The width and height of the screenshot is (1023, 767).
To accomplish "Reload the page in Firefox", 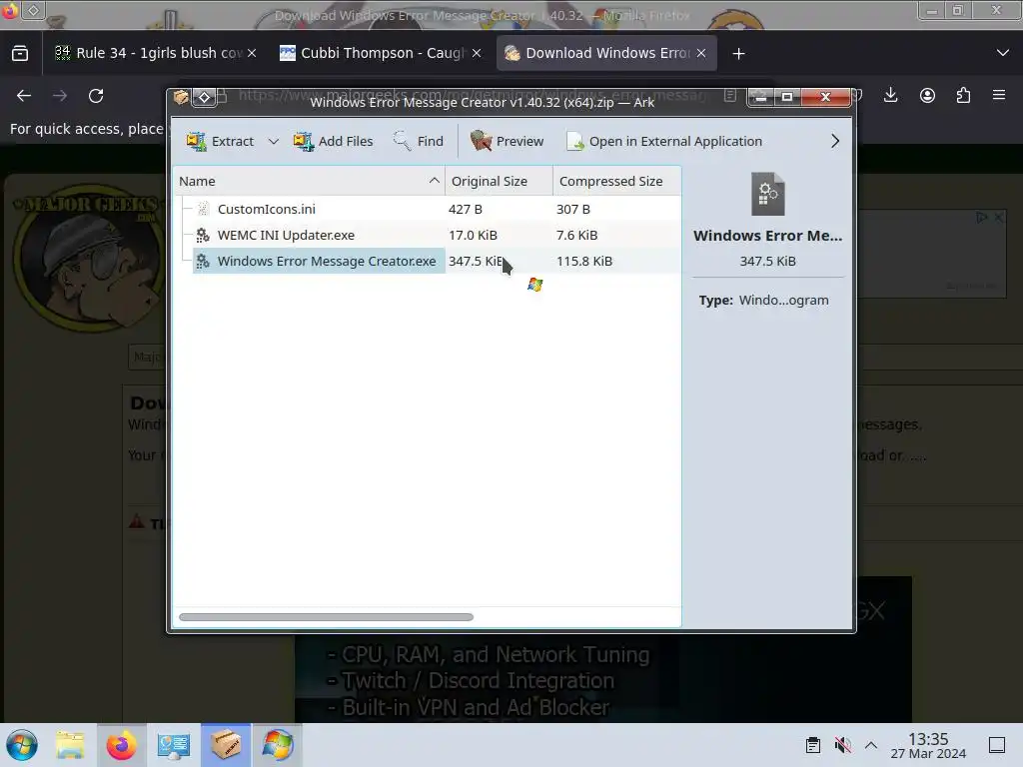I will 96,96.
